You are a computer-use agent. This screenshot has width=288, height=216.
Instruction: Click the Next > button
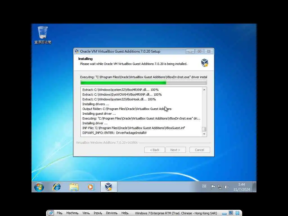(x=175, y=150)
